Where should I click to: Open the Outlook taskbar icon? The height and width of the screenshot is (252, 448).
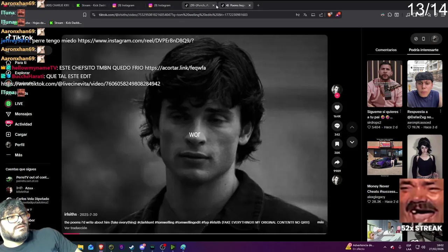[91, 247]
